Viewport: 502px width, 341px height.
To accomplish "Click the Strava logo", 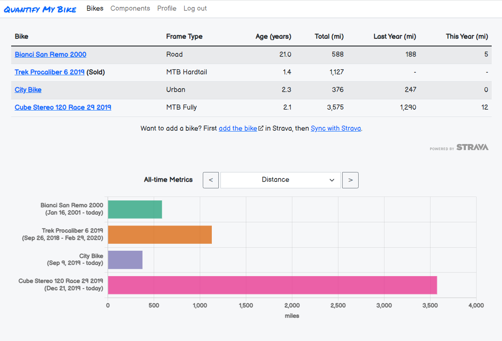I will point(472,147).
